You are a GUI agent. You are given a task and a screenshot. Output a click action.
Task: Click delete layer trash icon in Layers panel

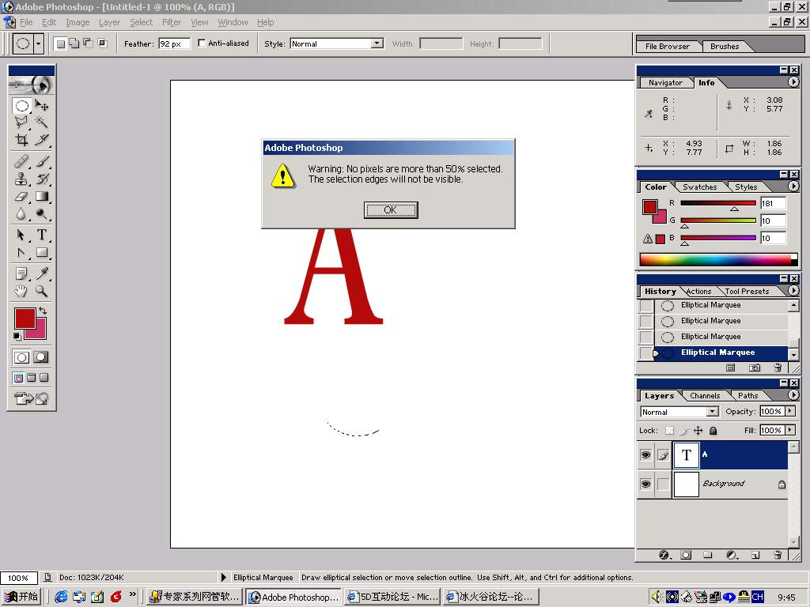click(x=778, y=555)
